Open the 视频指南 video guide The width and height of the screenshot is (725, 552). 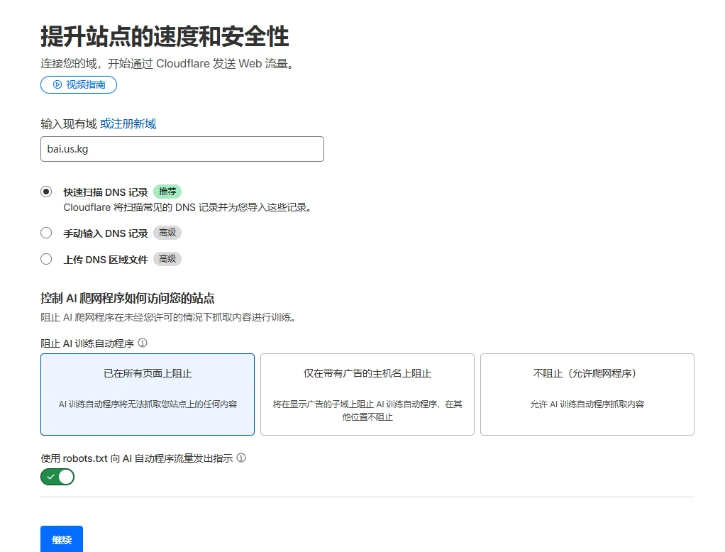coord(79,84)
